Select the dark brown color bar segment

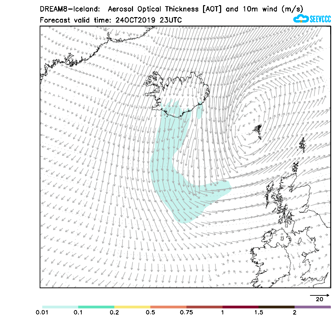(x=277, y=307)
